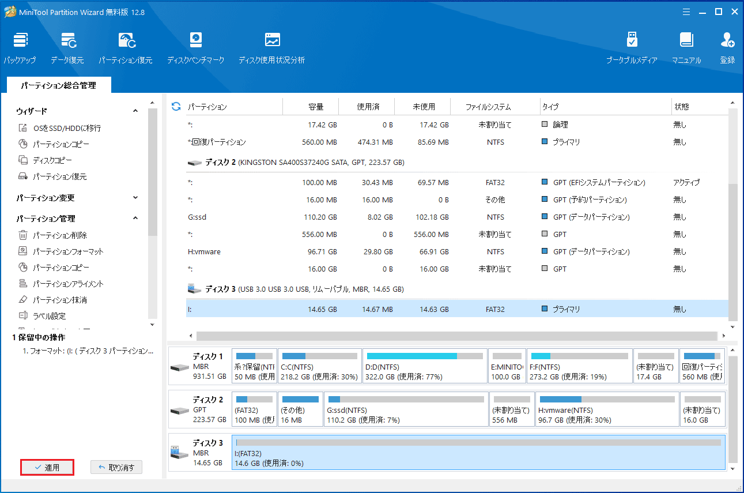Sort by the ファイルシステム column header
744x493 pixels.
coord(495,107)
